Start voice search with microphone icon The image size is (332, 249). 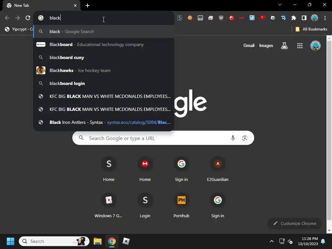click(233, 138)
